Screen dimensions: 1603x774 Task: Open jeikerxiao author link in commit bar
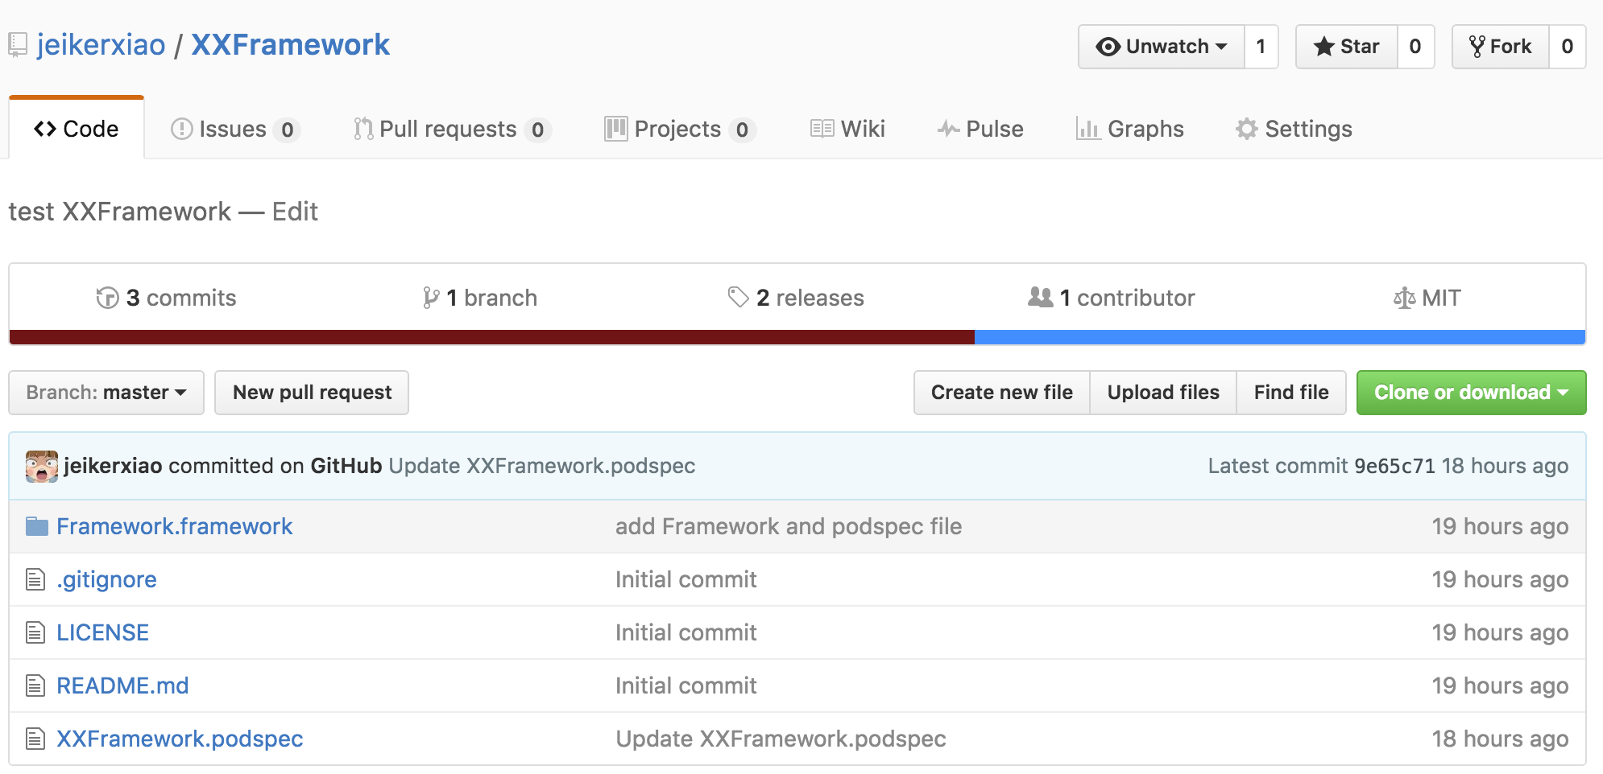coord(114,466)
